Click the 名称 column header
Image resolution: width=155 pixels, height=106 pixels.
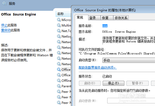63,14
